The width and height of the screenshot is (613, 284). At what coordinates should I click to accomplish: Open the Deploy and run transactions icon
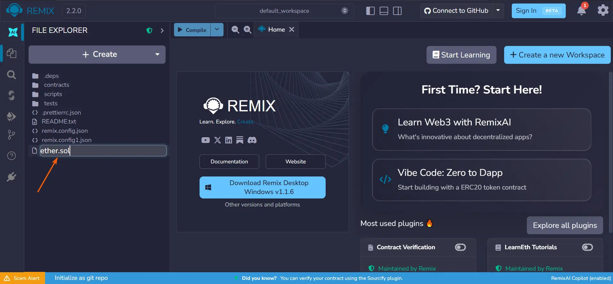(x=11, y=116)
